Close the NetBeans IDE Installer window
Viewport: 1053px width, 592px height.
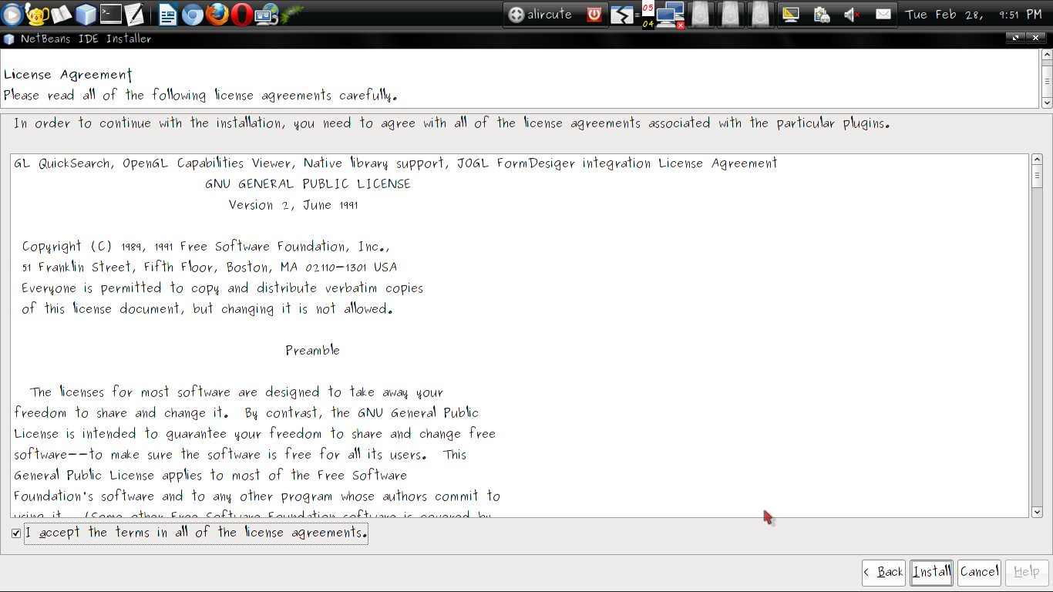(1036, 38)
